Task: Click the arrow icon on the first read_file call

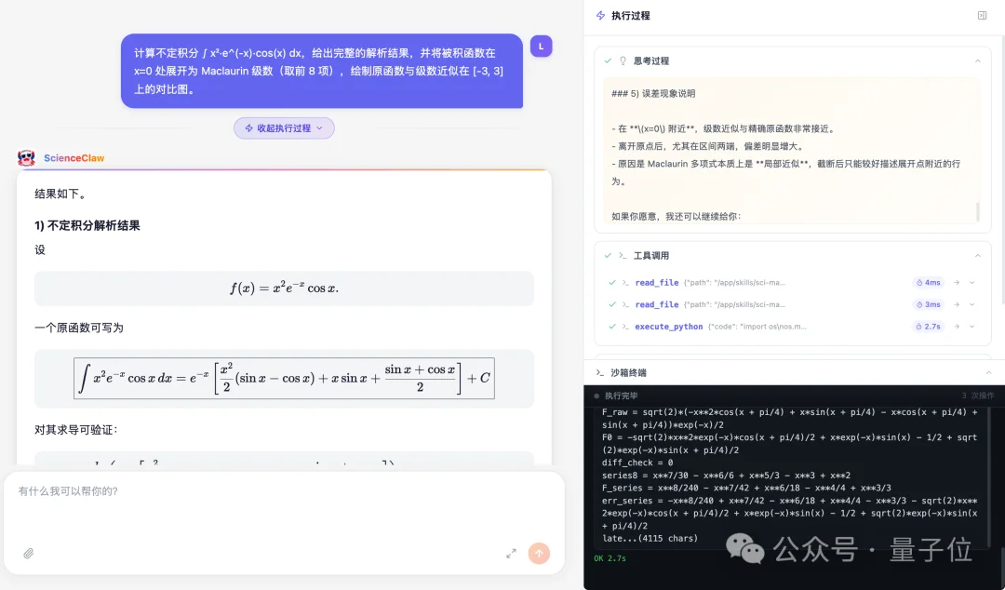Action: pos(957,283)
